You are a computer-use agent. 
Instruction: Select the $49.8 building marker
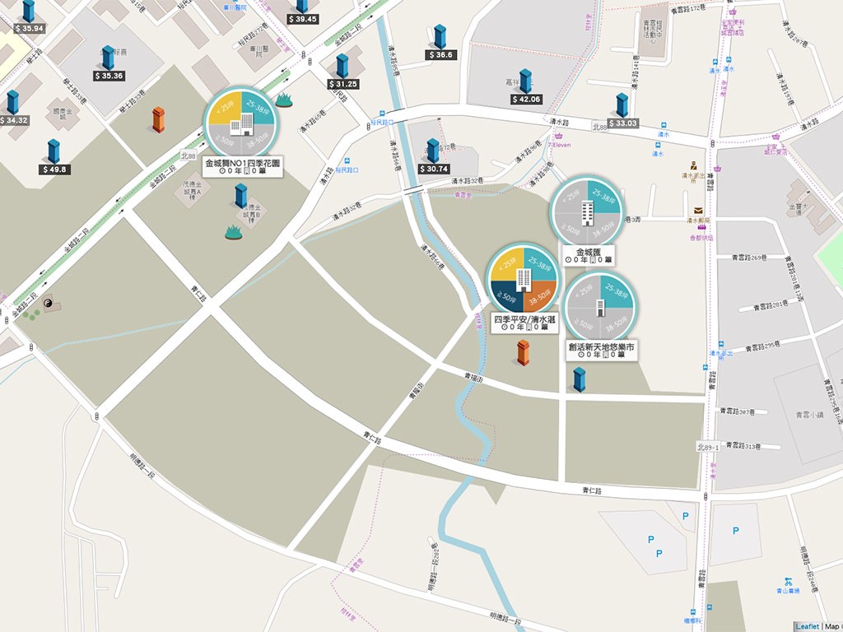tap(54, 151)
